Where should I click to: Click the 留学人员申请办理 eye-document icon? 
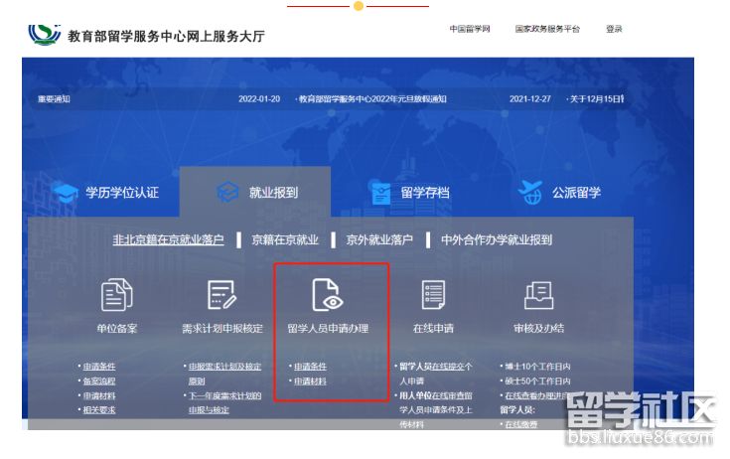[x=327, y=294]
